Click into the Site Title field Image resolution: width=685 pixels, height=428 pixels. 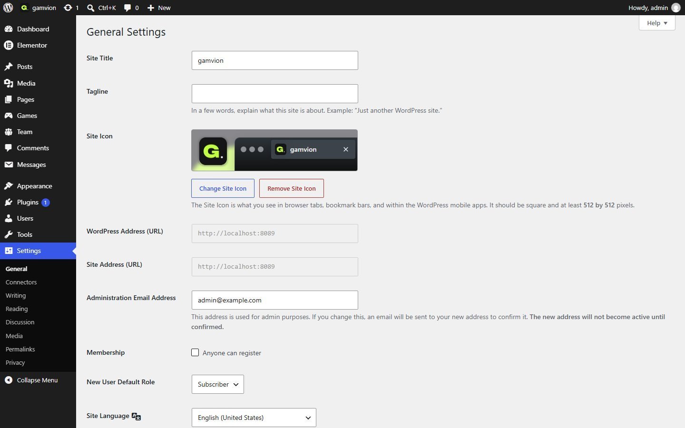(275, 60)
